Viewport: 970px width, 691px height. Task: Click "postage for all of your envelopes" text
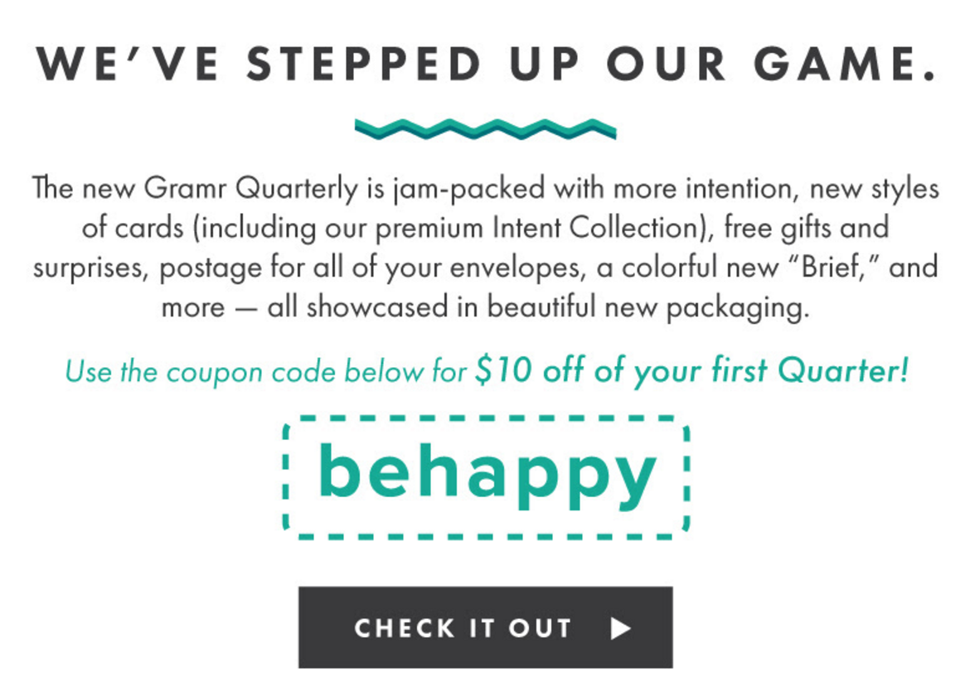click(x=372, y=268)
